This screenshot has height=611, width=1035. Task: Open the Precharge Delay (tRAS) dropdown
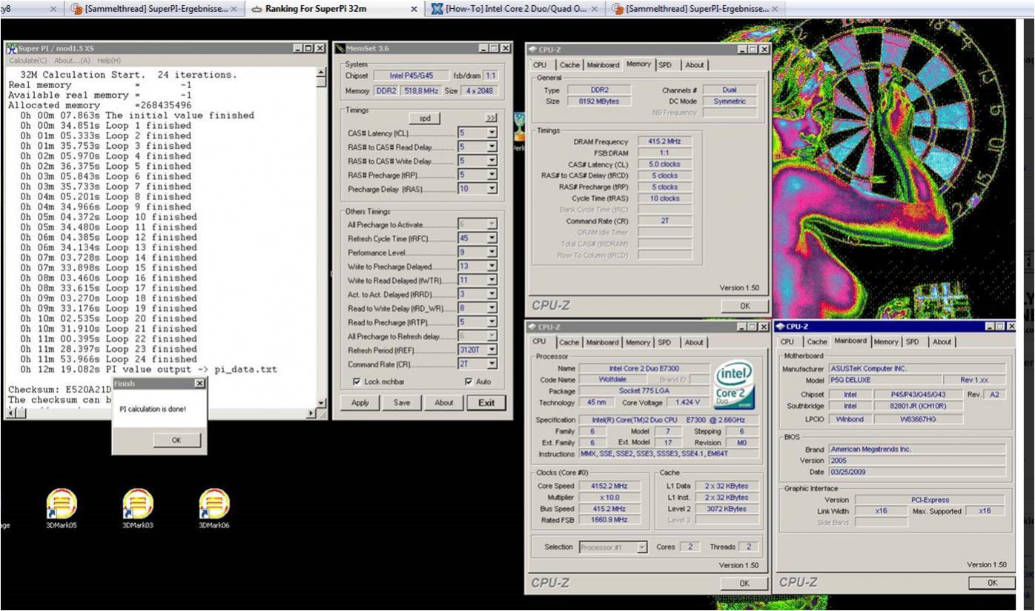tap(492, 189)
